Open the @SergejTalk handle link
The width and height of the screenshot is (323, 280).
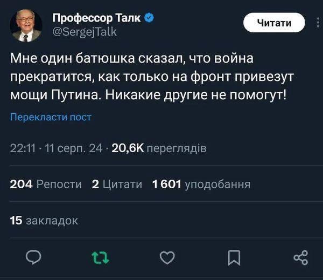84,31
